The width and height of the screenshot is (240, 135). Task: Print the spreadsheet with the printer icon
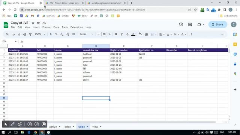[x=25, y=34]
